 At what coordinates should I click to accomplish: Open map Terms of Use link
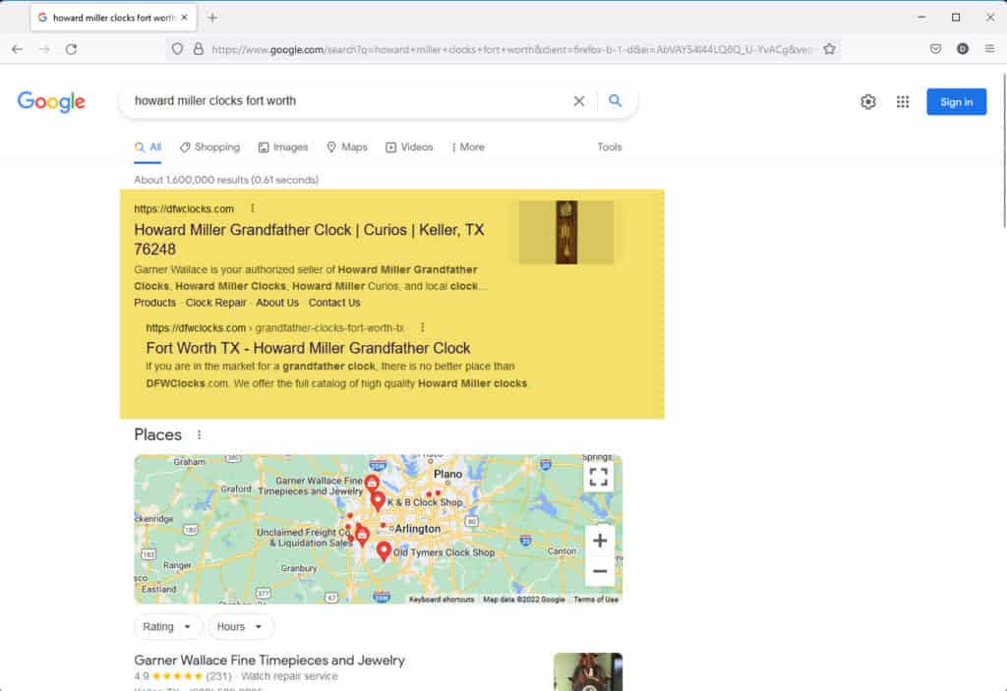pyautogui.click(x=596, y=600)
